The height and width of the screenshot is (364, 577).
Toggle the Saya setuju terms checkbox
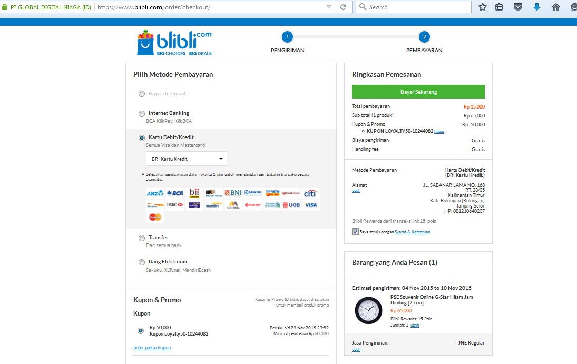pos(355,231)
